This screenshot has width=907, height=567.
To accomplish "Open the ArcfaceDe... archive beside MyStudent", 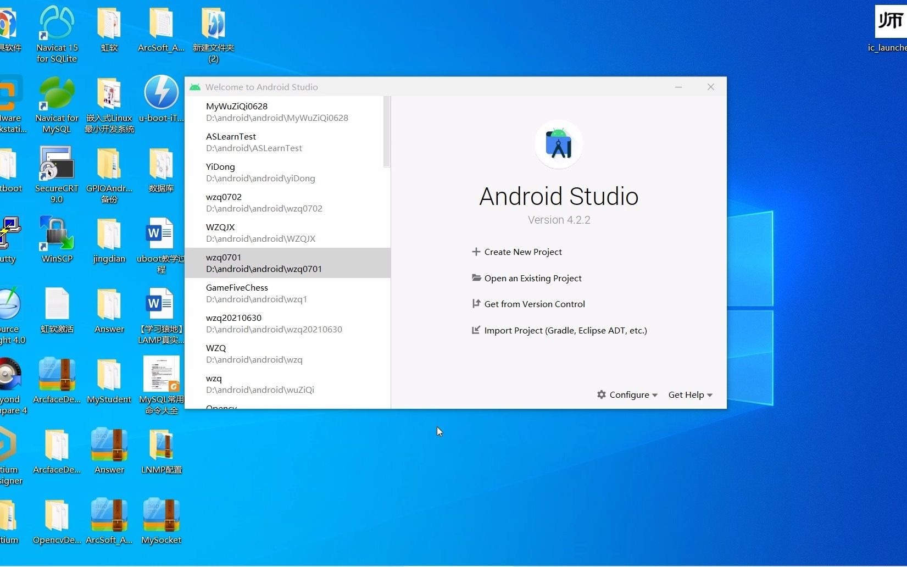I will click(57, 380).
